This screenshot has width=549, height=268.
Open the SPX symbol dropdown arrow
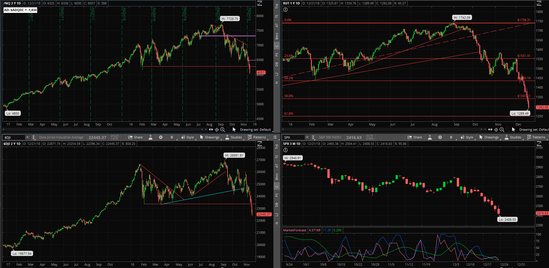(x=307, y=137)
